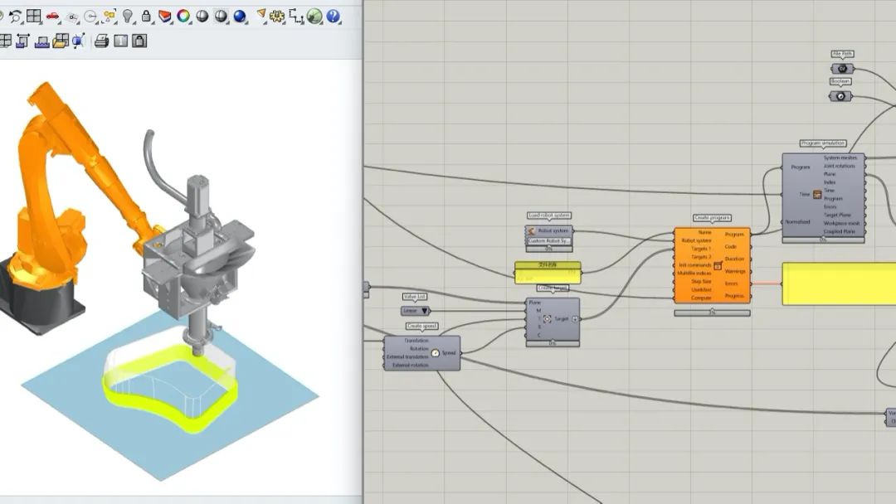896x504 pixels.
Task: Click the locked viewport icon in second row
Action: pos(139,41)
